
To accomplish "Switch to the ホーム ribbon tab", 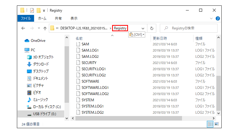I will point(42,18).
